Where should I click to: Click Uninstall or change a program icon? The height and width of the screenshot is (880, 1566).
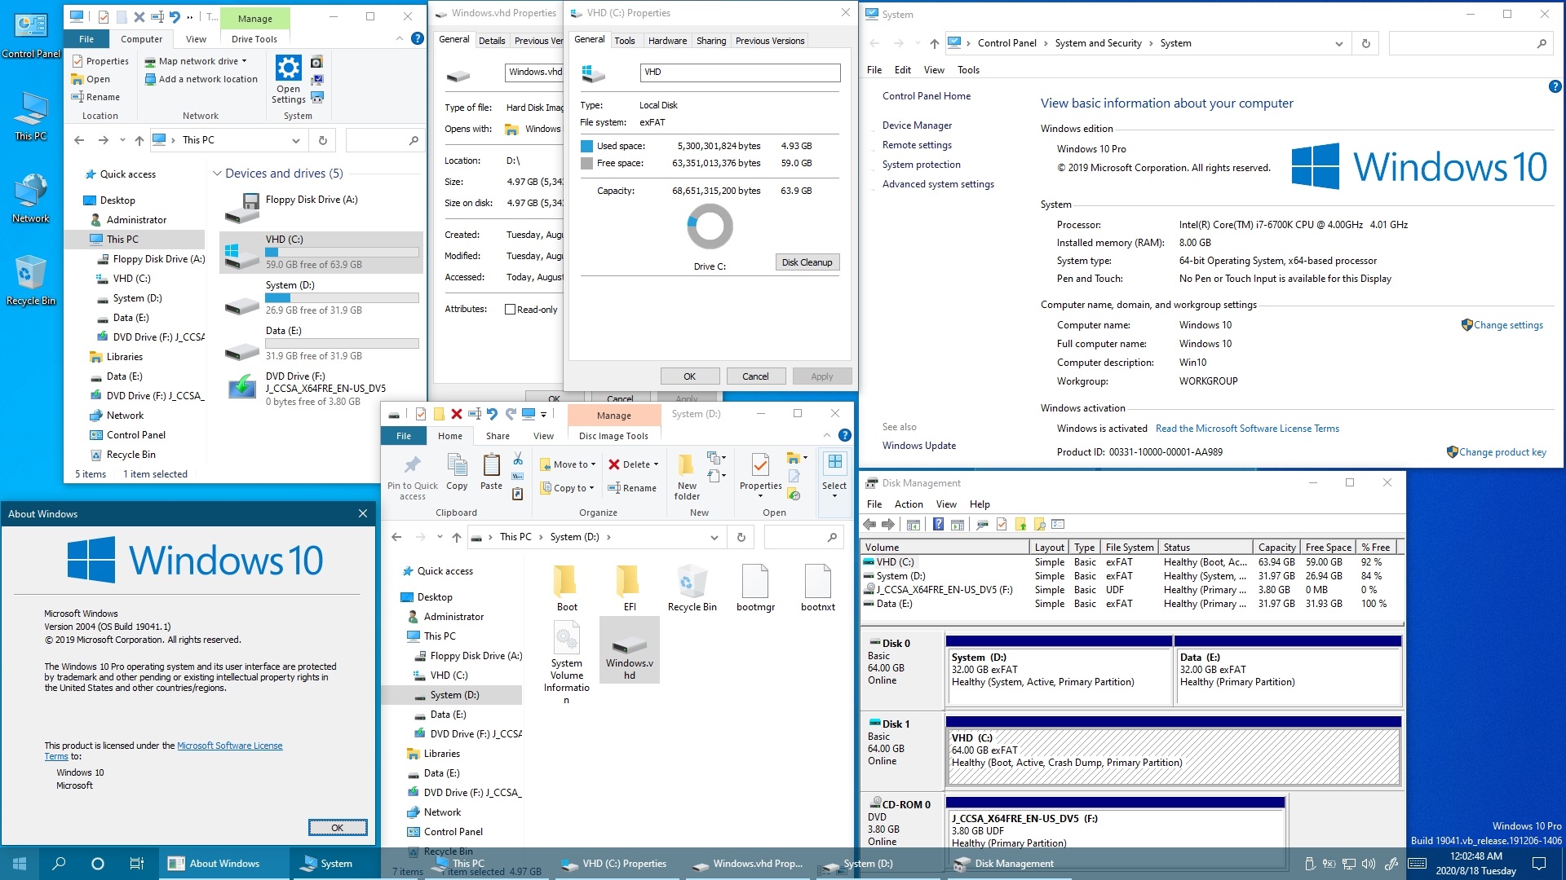click(x=317, y=62)
